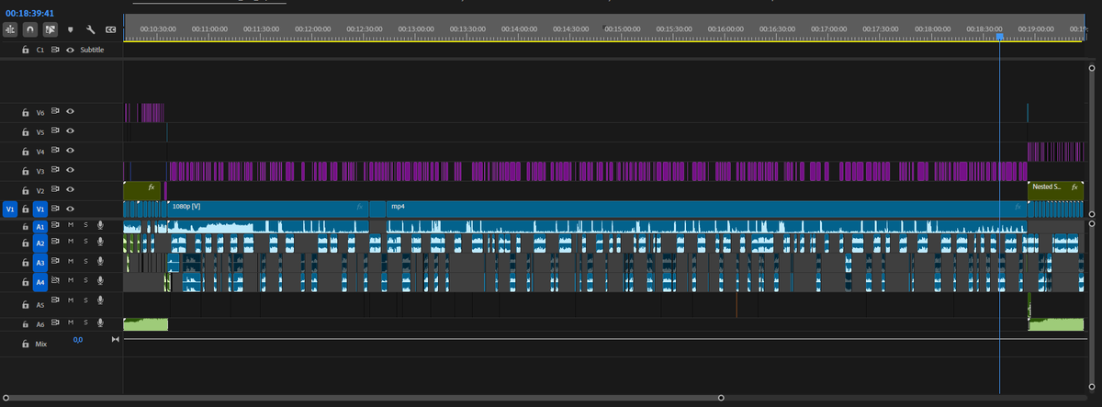Click the A5 track label
1102x407 pixels.
coord(39,303)
